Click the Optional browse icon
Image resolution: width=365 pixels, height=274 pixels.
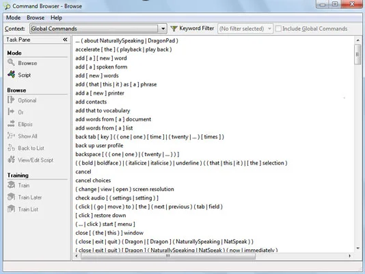(11, 100)
